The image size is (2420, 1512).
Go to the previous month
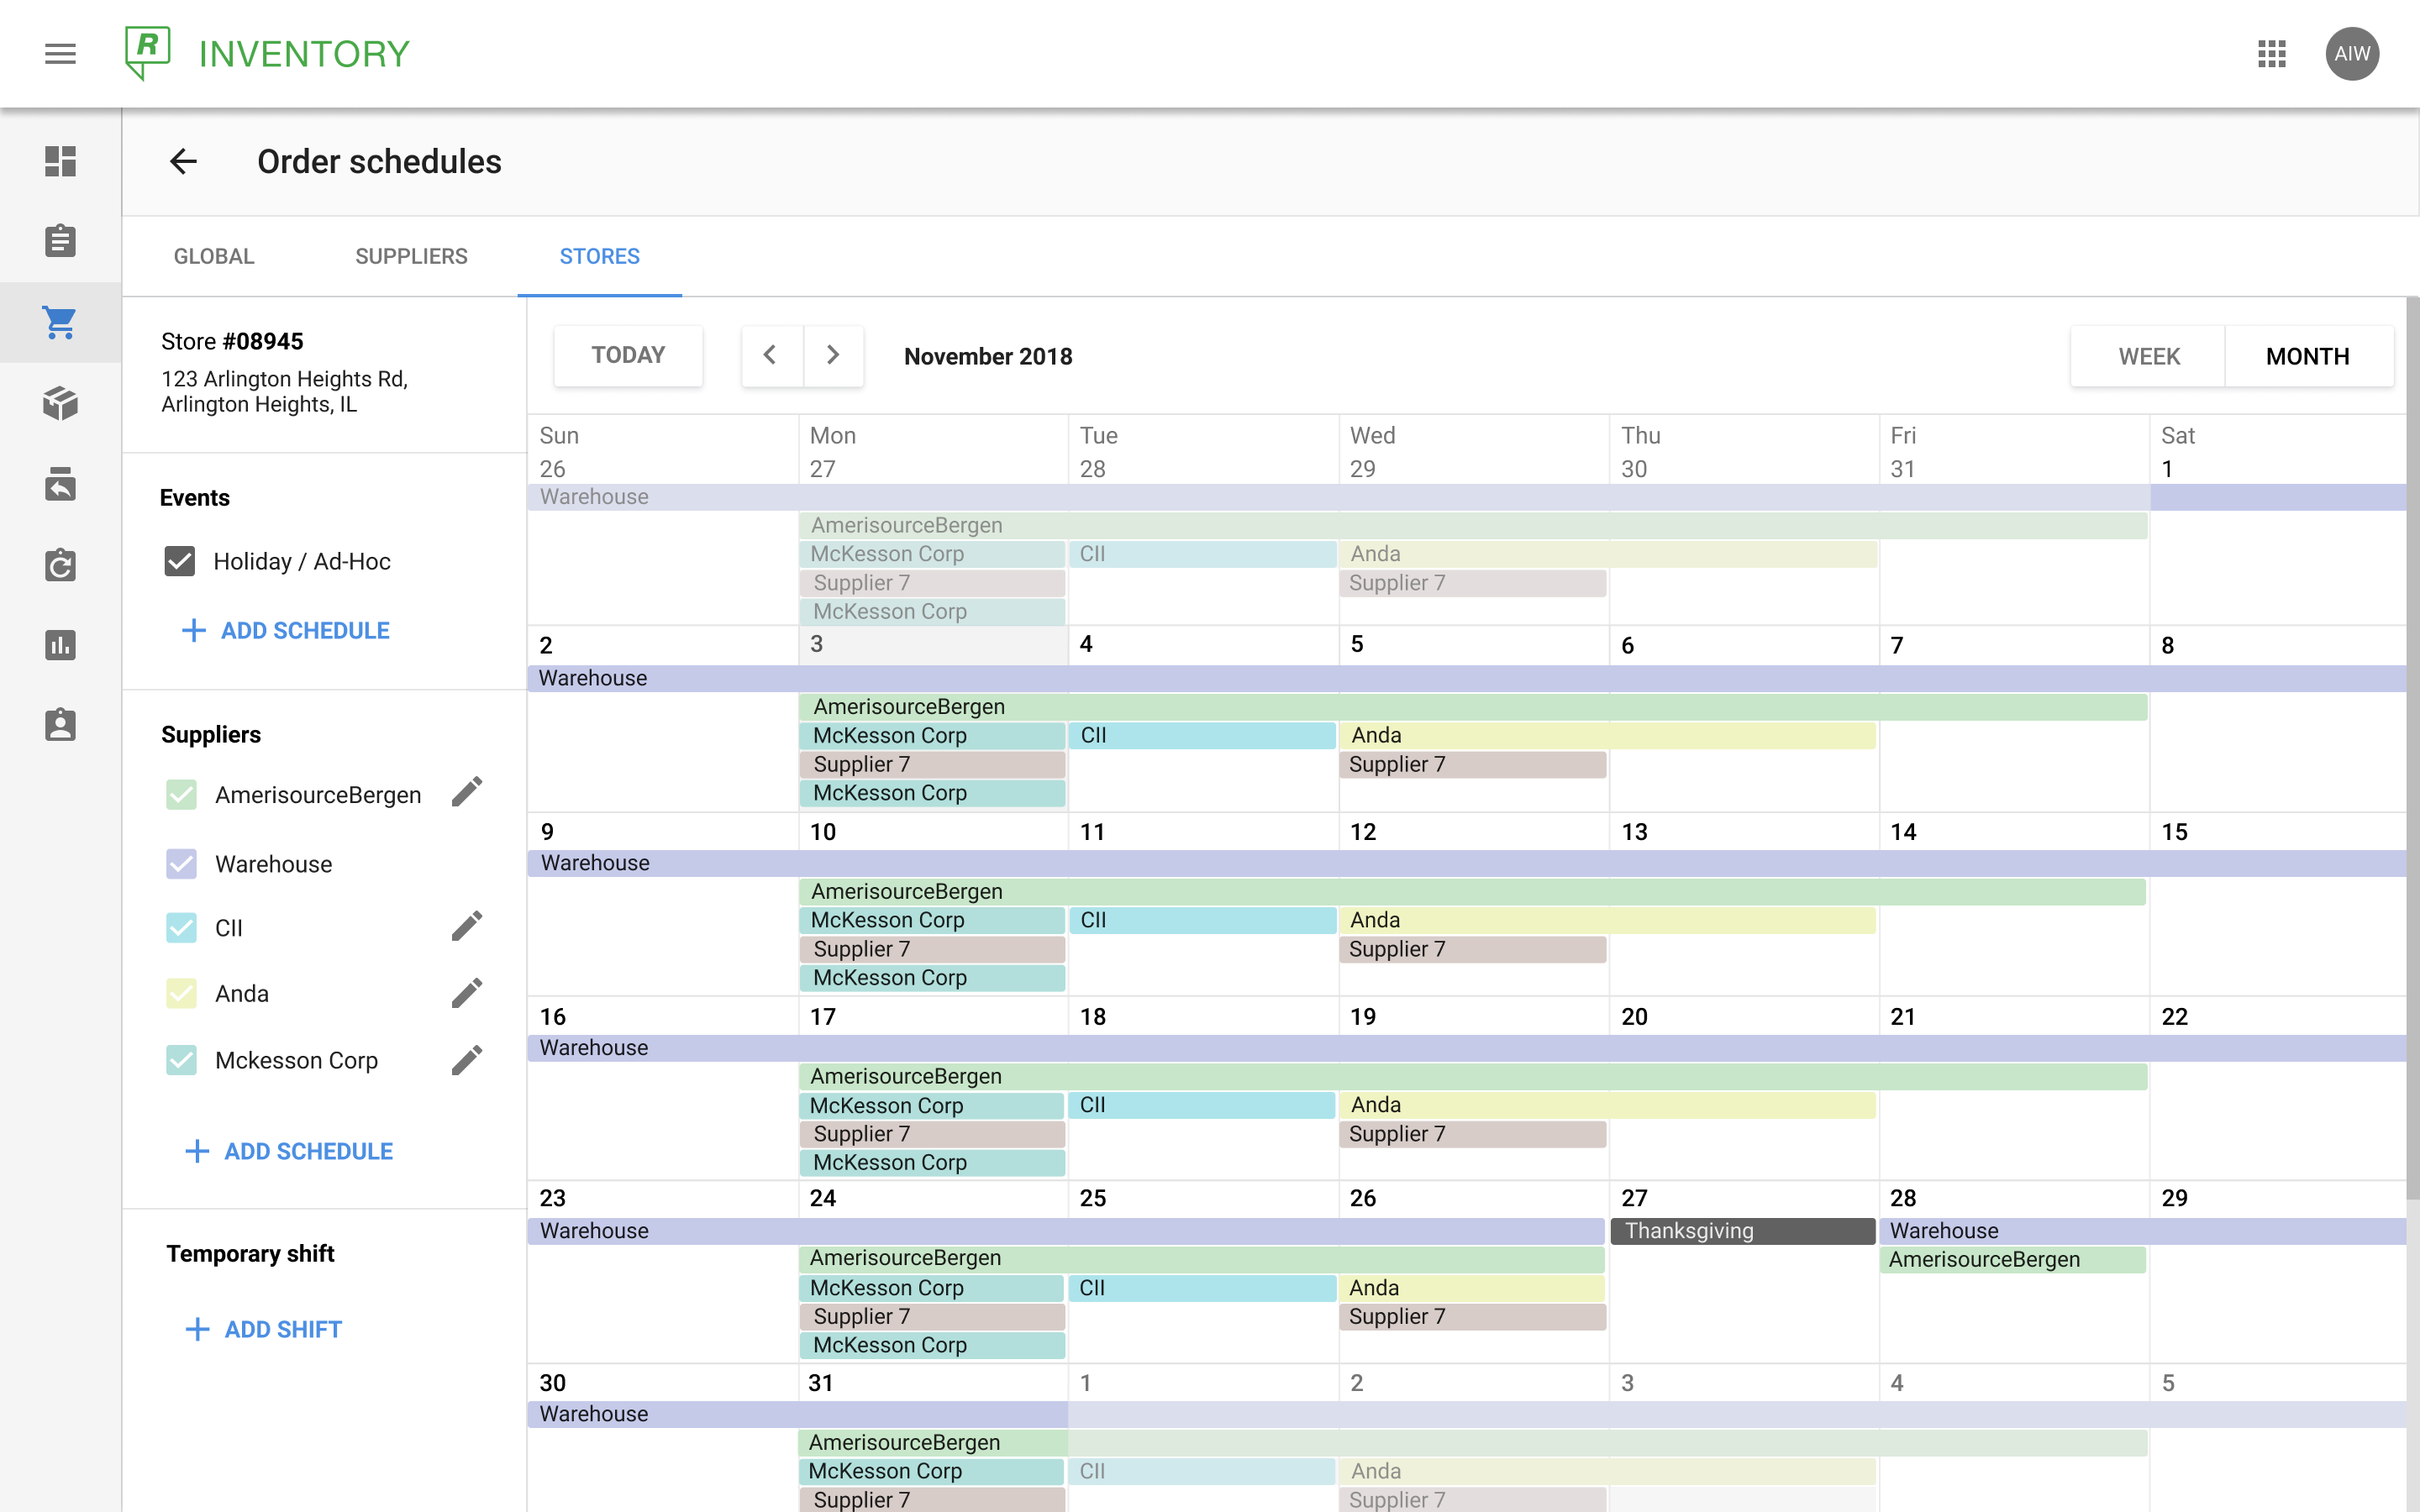point(770,355)
